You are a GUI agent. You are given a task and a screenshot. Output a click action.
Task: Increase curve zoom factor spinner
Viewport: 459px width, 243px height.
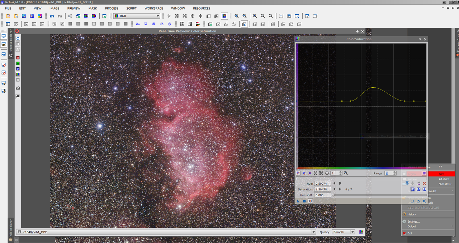click(341, 172)
